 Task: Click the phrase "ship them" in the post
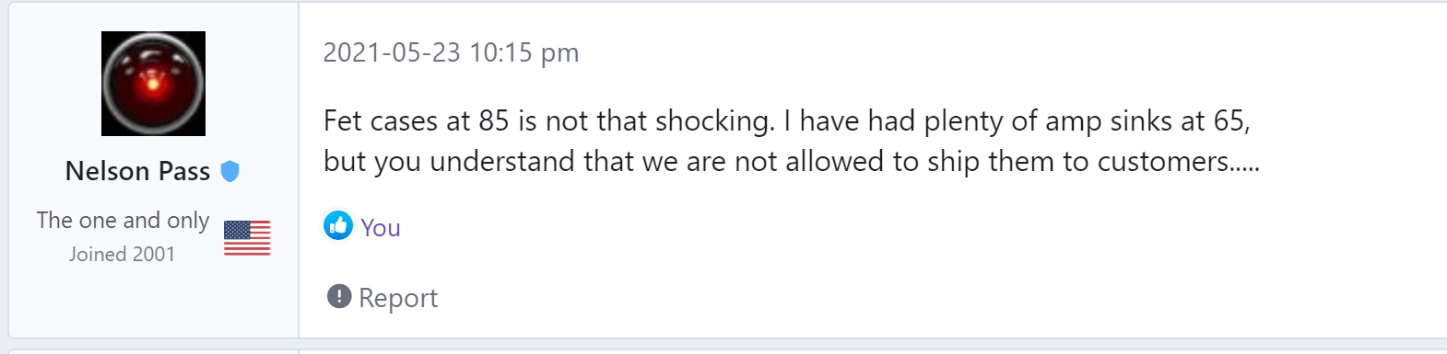(x=991, y=162)
